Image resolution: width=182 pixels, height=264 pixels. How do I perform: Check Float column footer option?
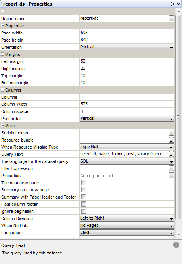pos(84,204)
